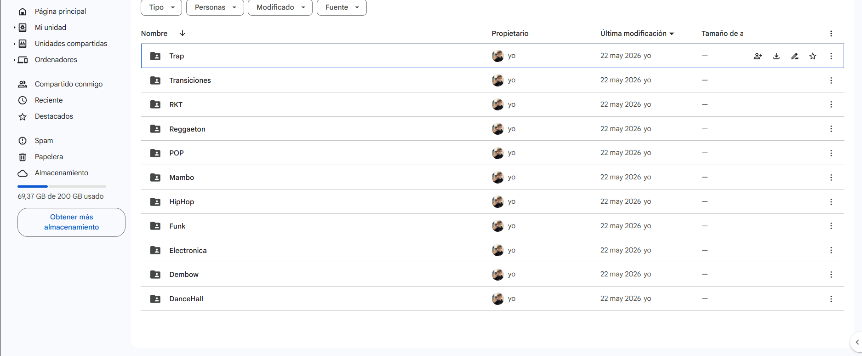Open more actions for Transiciones folder

pos(831,80)
